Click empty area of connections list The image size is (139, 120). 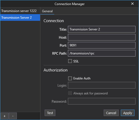[20, 66]
